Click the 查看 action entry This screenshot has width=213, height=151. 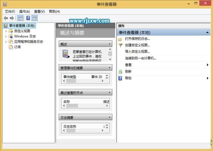click(x=128, y=65)
